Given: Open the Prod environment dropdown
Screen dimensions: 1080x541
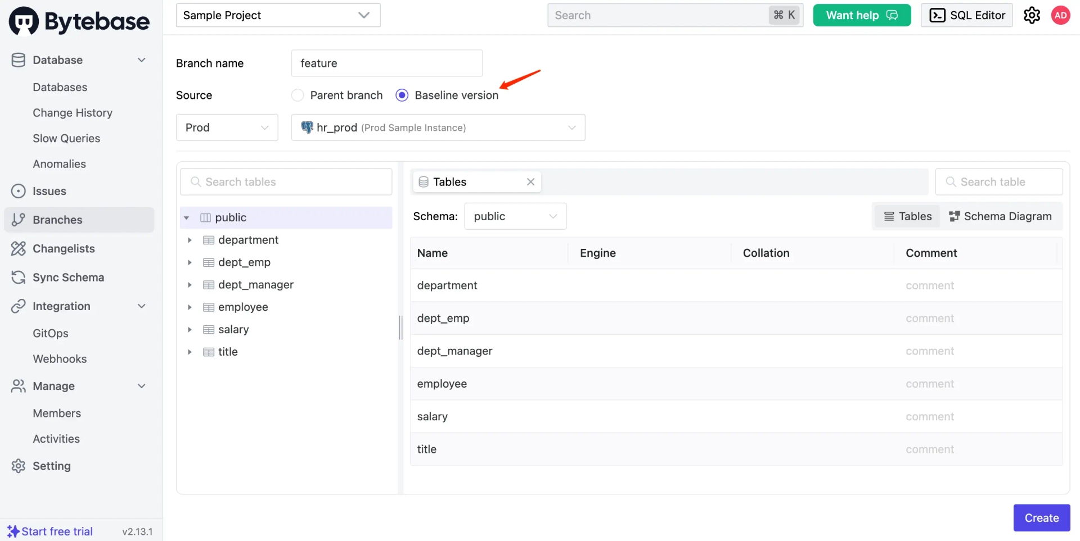Looking at the screenshot, I should click(x=227, y=128).
